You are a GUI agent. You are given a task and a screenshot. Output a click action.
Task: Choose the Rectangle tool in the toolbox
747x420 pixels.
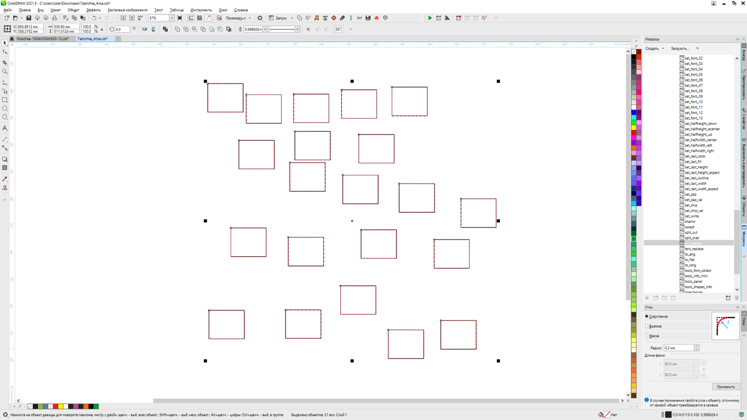pyautogui.click(x=5, y=100)
